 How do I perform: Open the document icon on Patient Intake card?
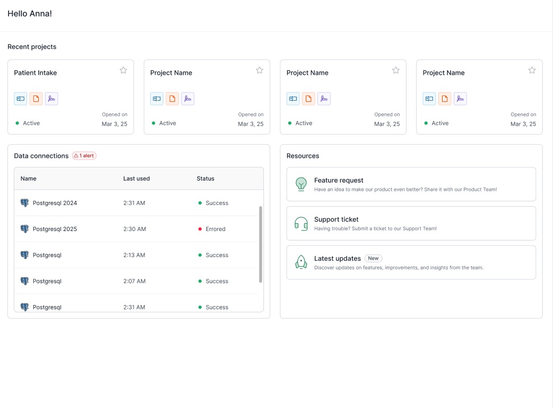[x=36, y=98]
